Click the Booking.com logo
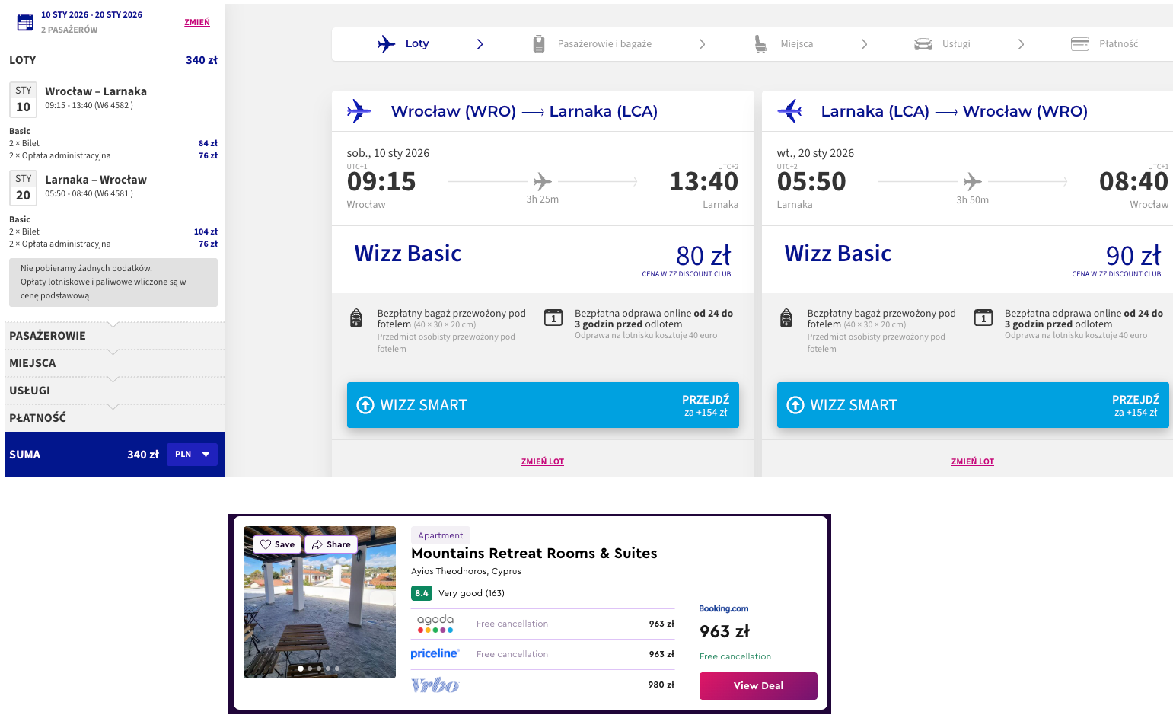 pyautogui.click(x=724, y=608)
